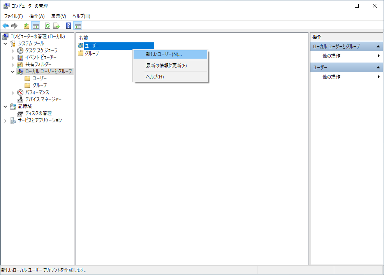Open the ファイル(F) menu

(x=14, y=16)
